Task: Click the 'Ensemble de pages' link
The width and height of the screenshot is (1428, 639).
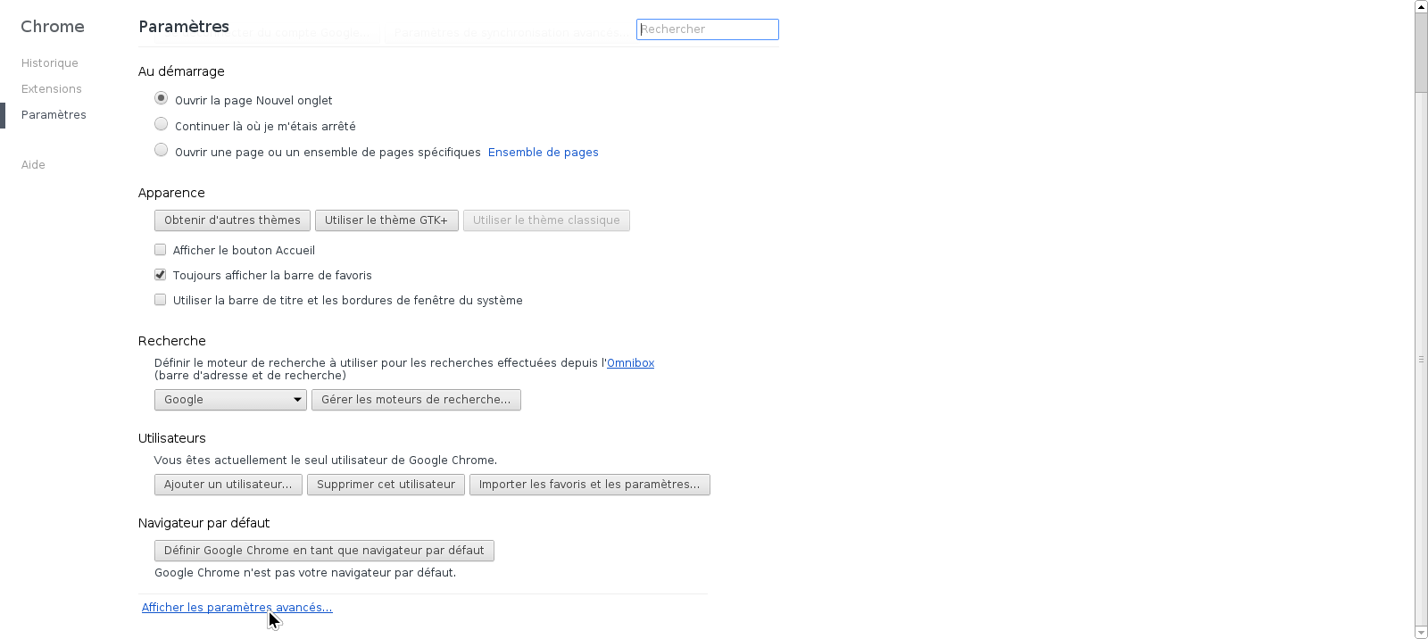Action: click(x=543, y=153)
